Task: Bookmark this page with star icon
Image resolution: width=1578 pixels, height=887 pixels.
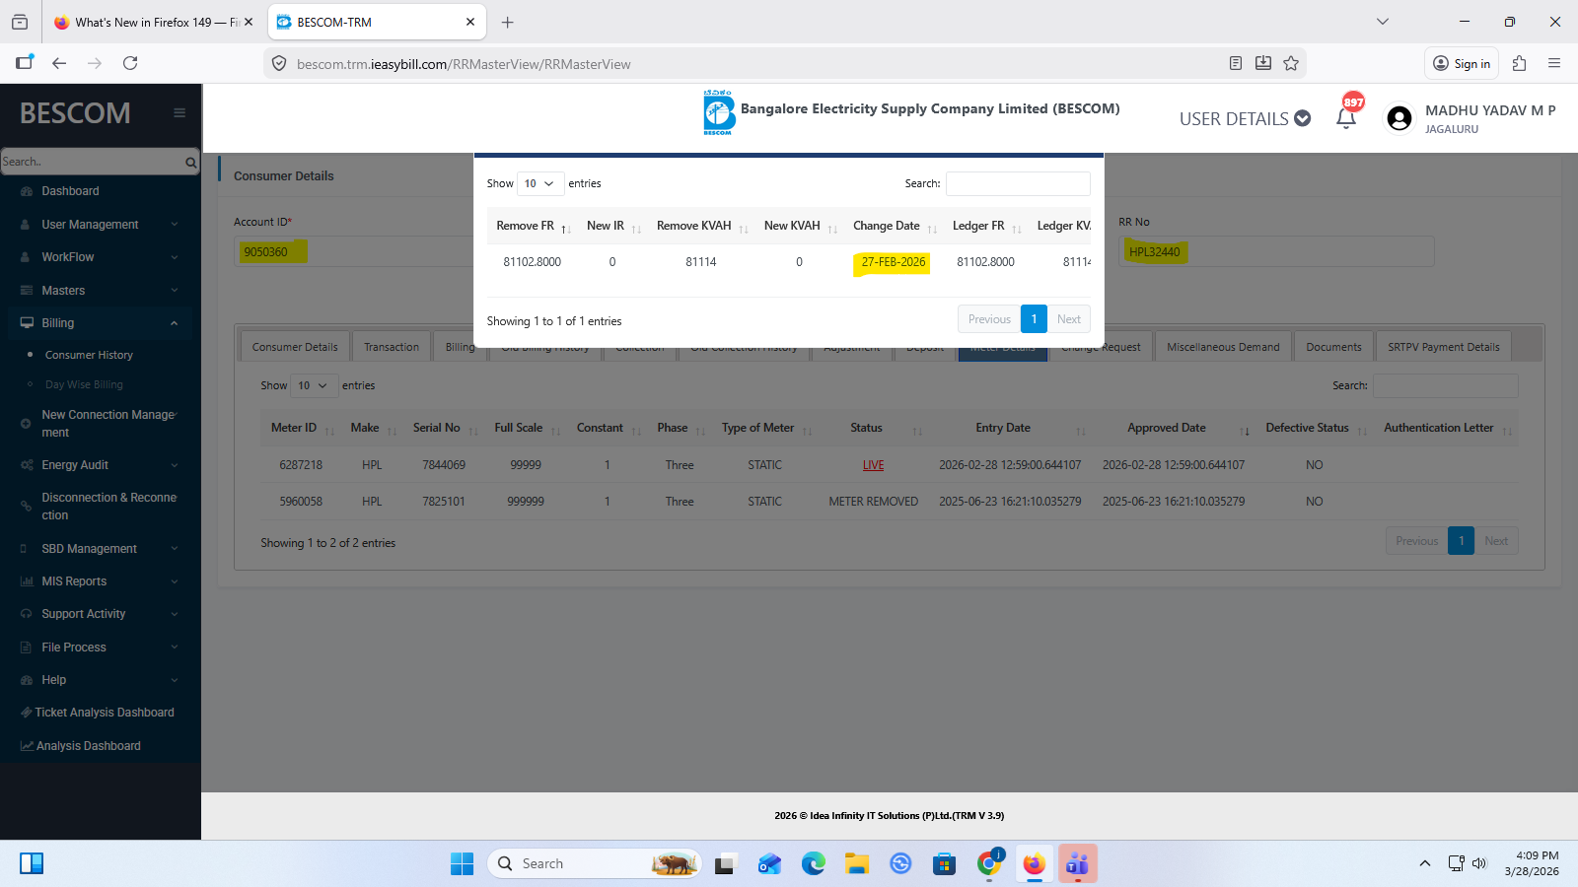Action: (1291, 63)
